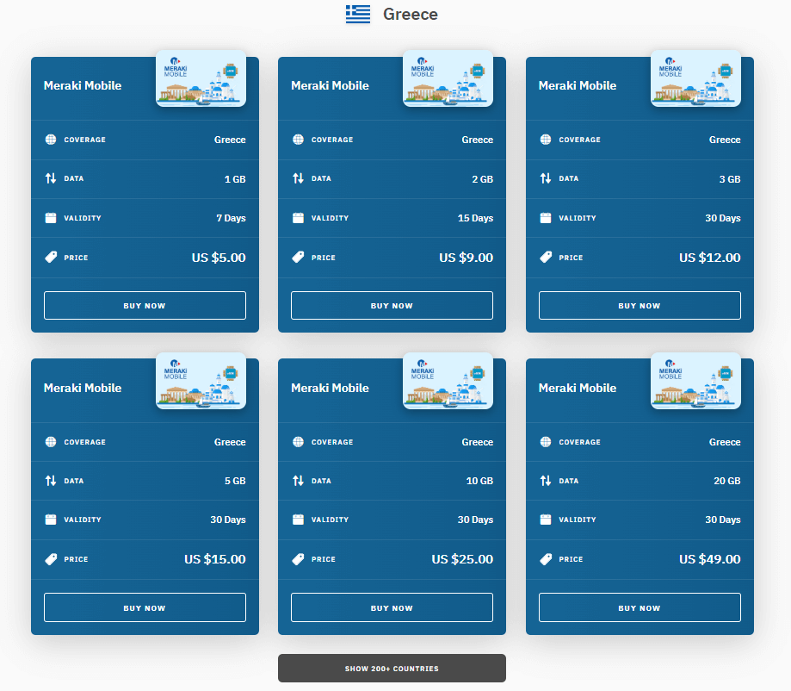The image size is (791, 691).
Task: Click the US $49.00 price value
Action: click(710, 559)
